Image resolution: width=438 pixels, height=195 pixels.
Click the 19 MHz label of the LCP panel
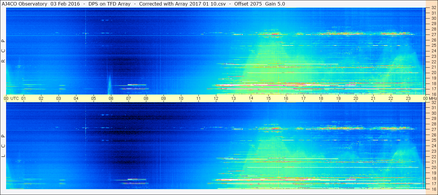coord(433,173)
